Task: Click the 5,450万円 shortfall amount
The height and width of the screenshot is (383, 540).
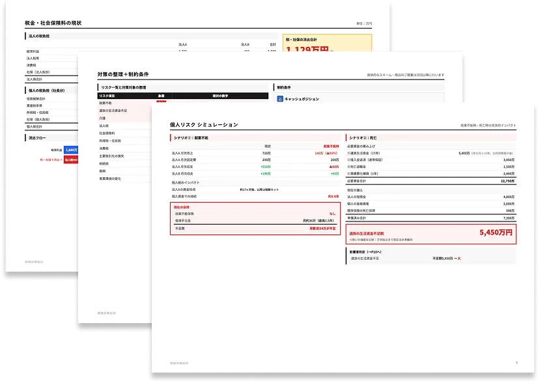Action: click(496, 232)
